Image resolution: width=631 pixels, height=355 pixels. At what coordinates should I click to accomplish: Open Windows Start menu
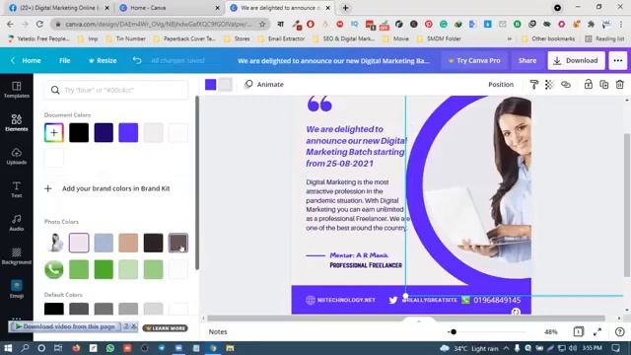[8, 348]
